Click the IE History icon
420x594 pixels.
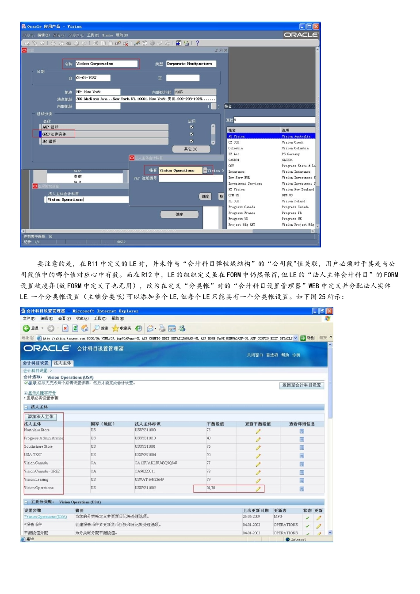click(139, 328)
